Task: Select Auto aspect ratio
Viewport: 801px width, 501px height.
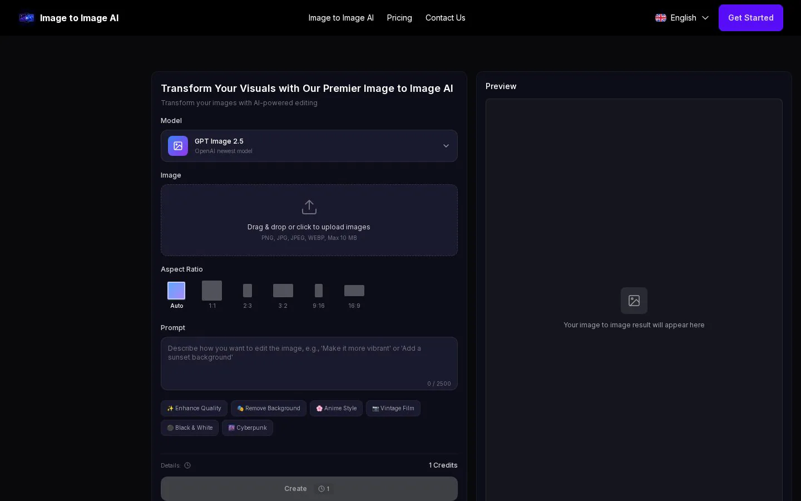Action: coord(176,295)
